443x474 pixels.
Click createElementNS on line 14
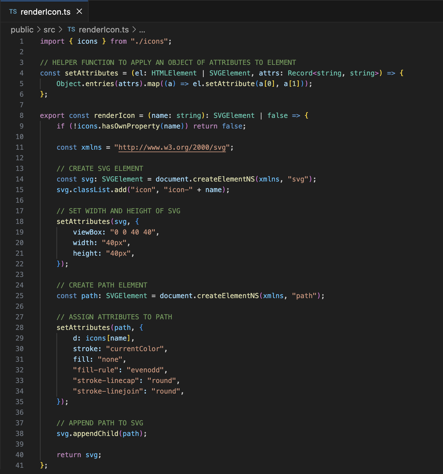pos(224,179)
